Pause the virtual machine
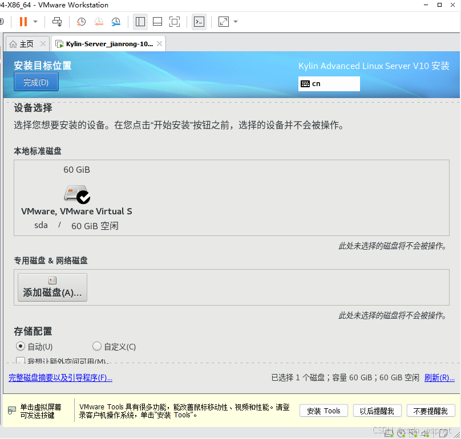The image size is (461, 439). point(23,22)
